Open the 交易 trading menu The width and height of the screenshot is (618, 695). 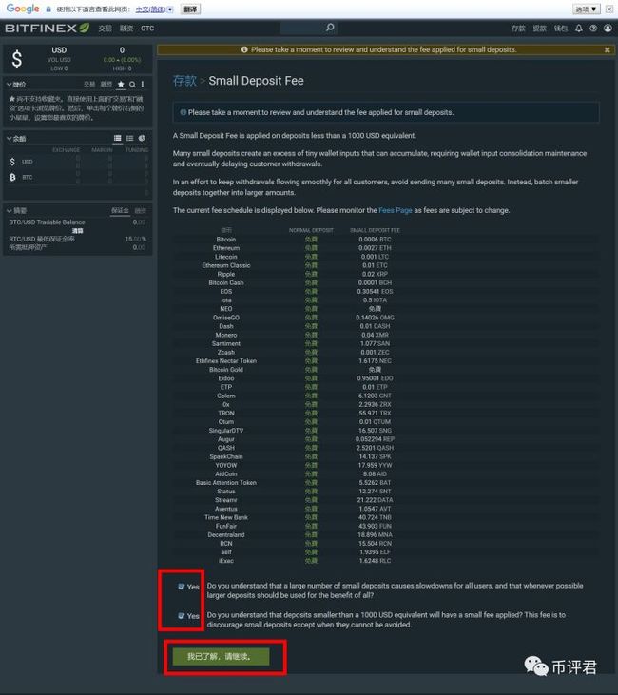click(x=106, y=29)
